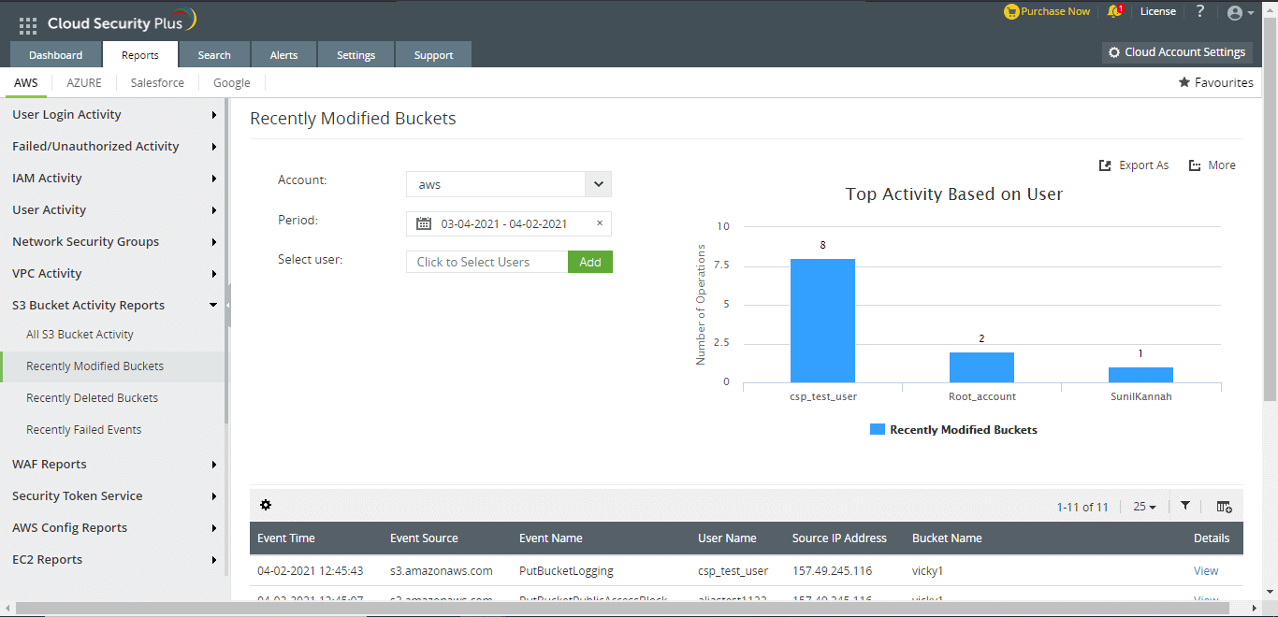Image resolution: width=1278 pixels, height=617 pixels.
Task: Sort by Event Name column header
Action: (x=551, y=538)
